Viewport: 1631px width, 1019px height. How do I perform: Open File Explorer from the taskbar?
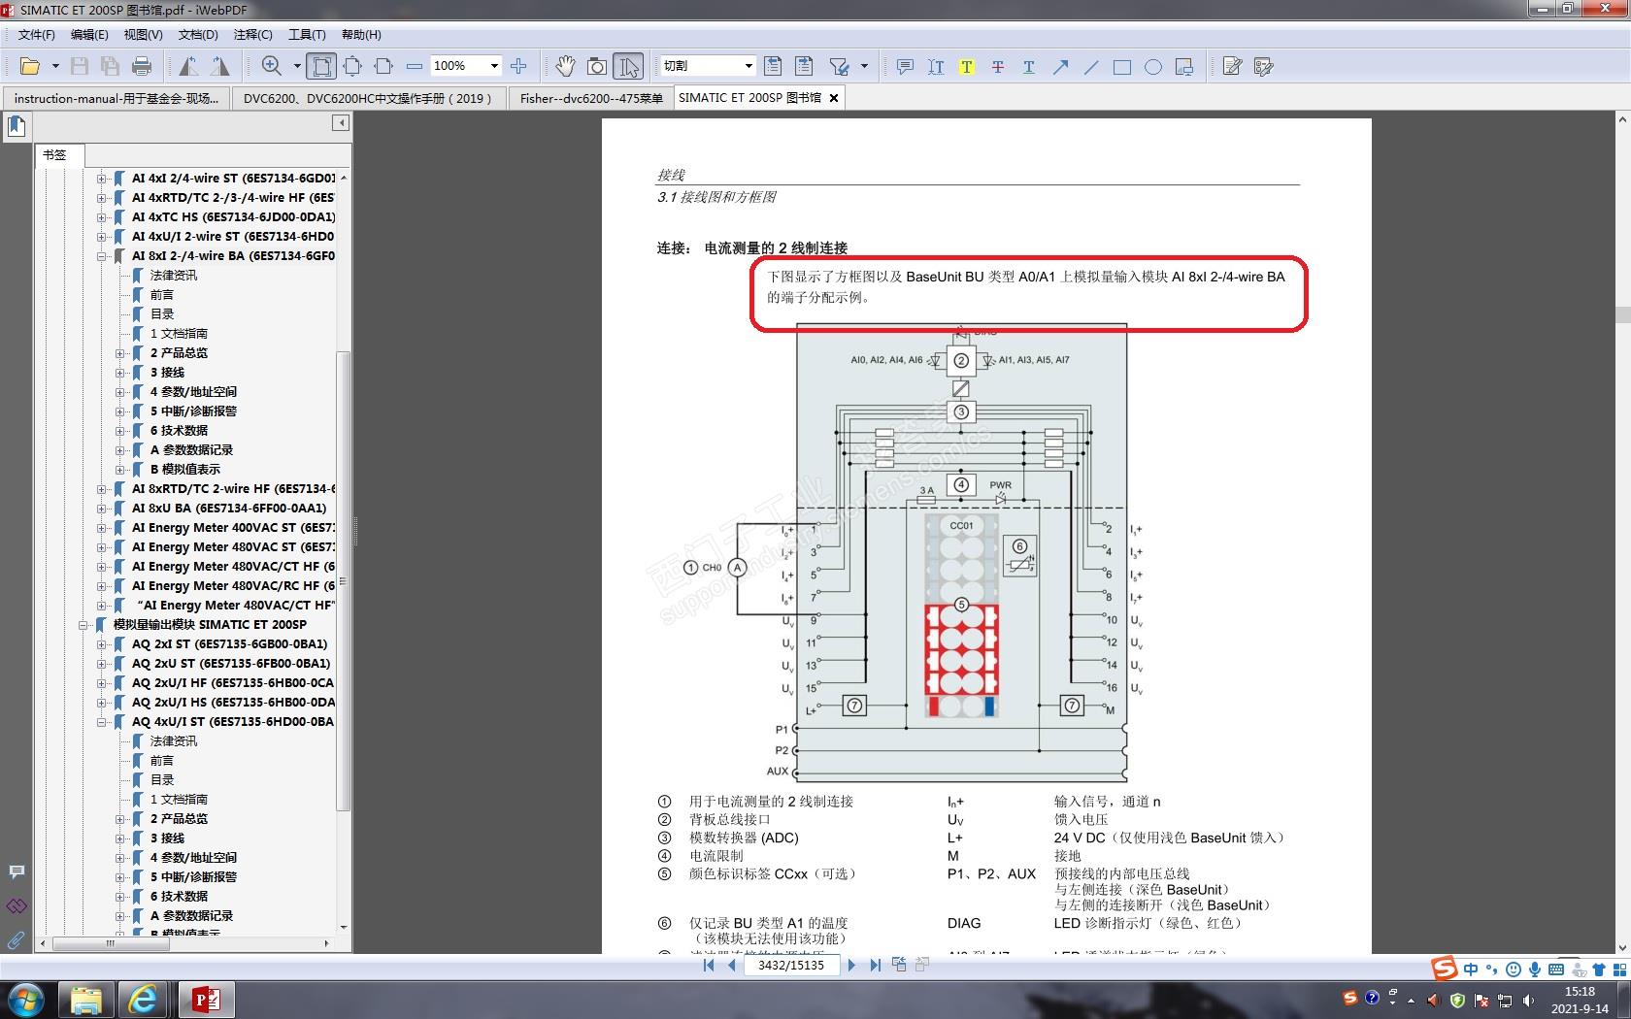[x=86, y=999]
